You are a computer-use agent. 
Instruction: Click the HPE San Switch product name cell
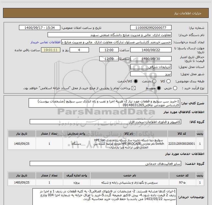click(x=129, y=144)
